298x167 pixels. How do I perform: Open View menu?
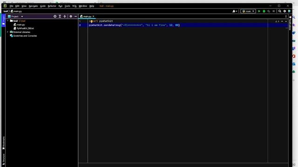point(24,6)
